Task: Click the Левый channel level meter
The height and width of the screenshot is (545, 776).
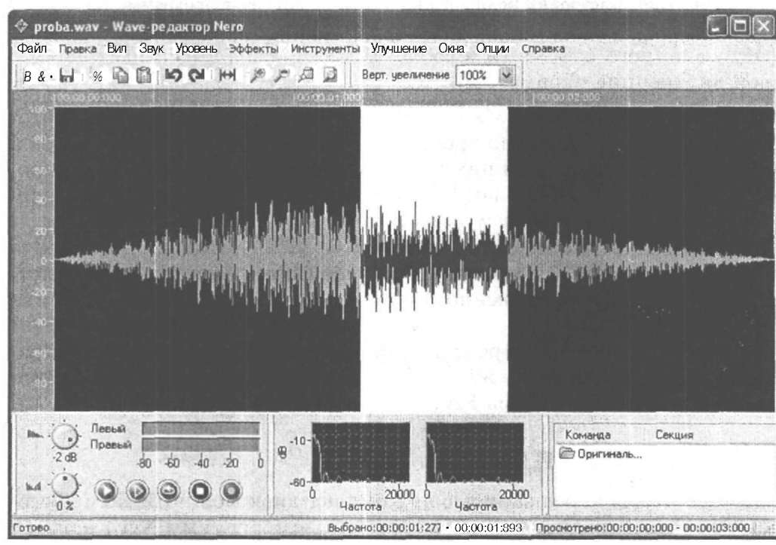Action: click(201, 428)
